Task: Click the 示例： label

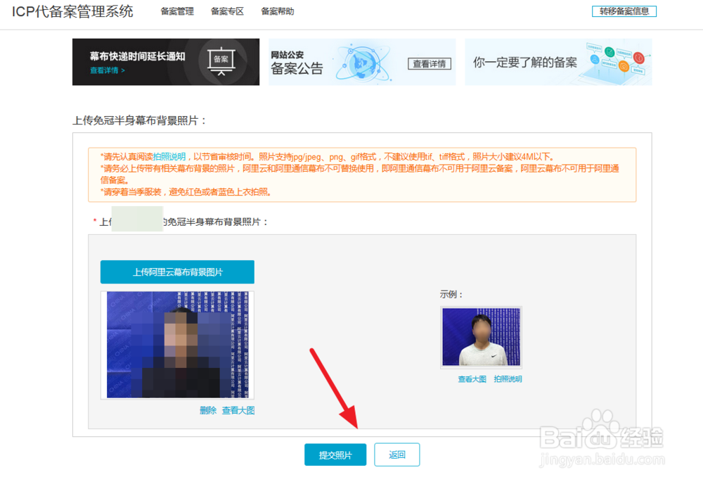Action: point(451,294)
